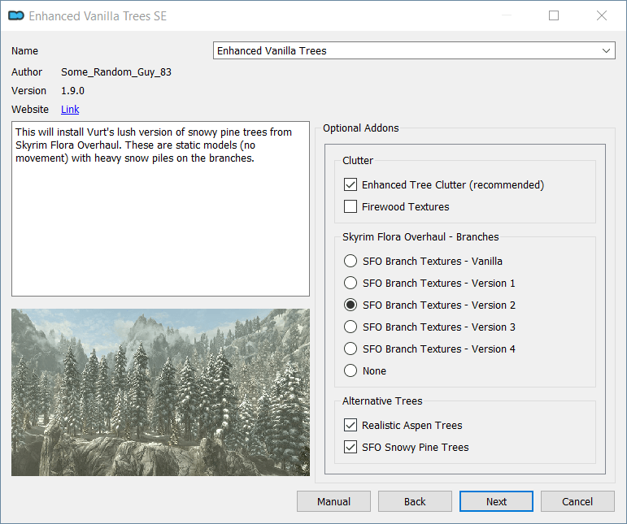The width and height of the screenshot is (627, 524).
Task: Click the Manual button
Action: tap(333, 501)
